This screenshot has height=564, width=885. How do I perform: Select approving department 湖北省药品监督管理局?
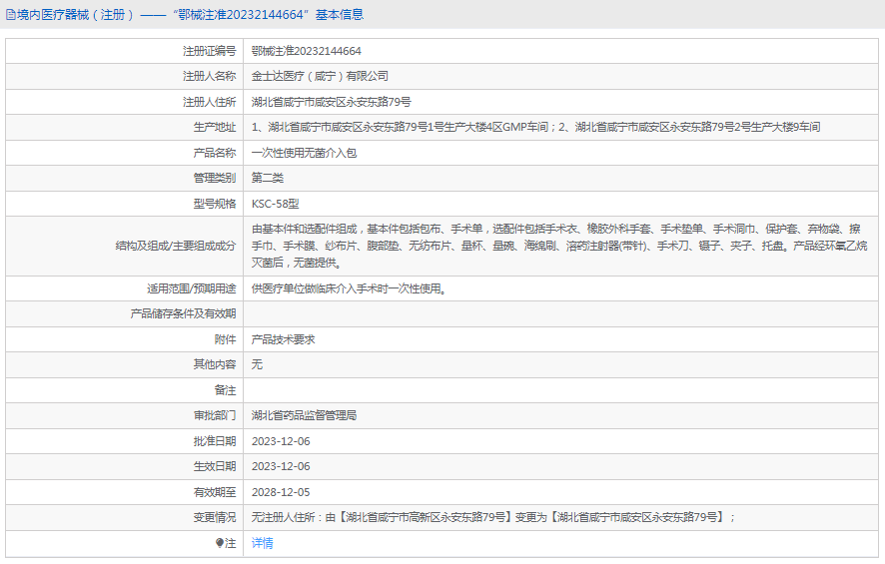pos(304,415)
